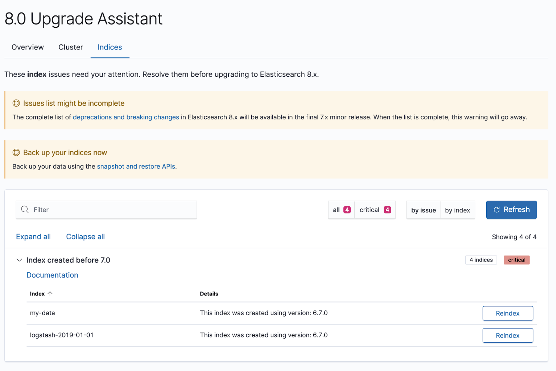Click the red 'critical' severity badge
The width and height of the screenshot is (556, 371).
pyautogui.click(x=516, y=260)
